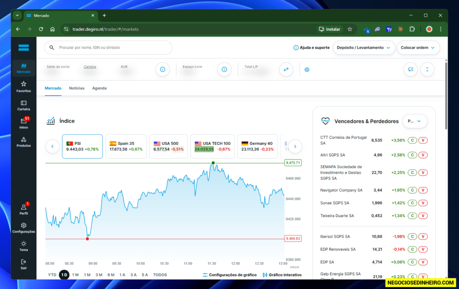Bookmark the page with the star icon
Viewport: 459px width, 289px height.
(350, 29)
